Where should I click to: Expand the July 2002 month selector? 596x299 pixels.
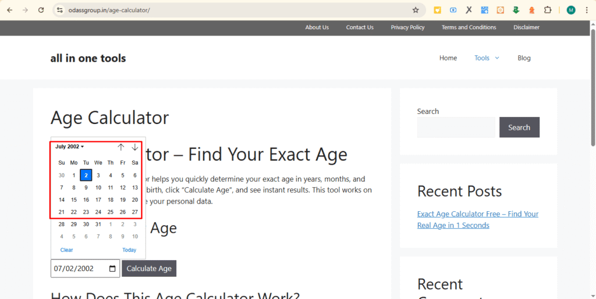pyautogui.click(x=70, y=147)
